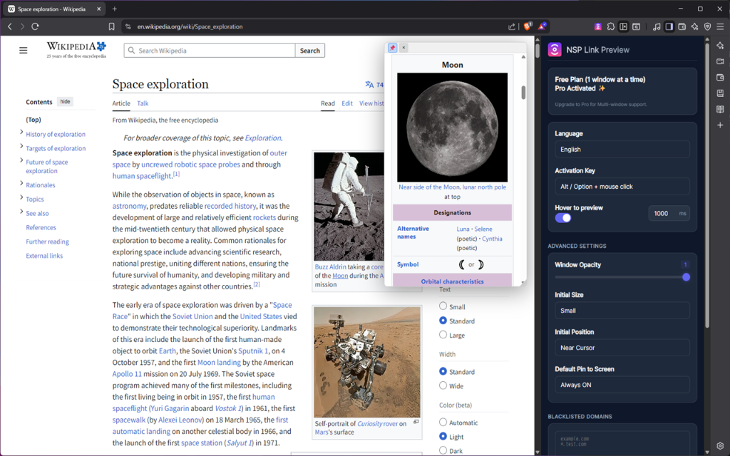Open the Initial Position dropdown
This screenshot has height=456, width=730.
tap(622, 348)
